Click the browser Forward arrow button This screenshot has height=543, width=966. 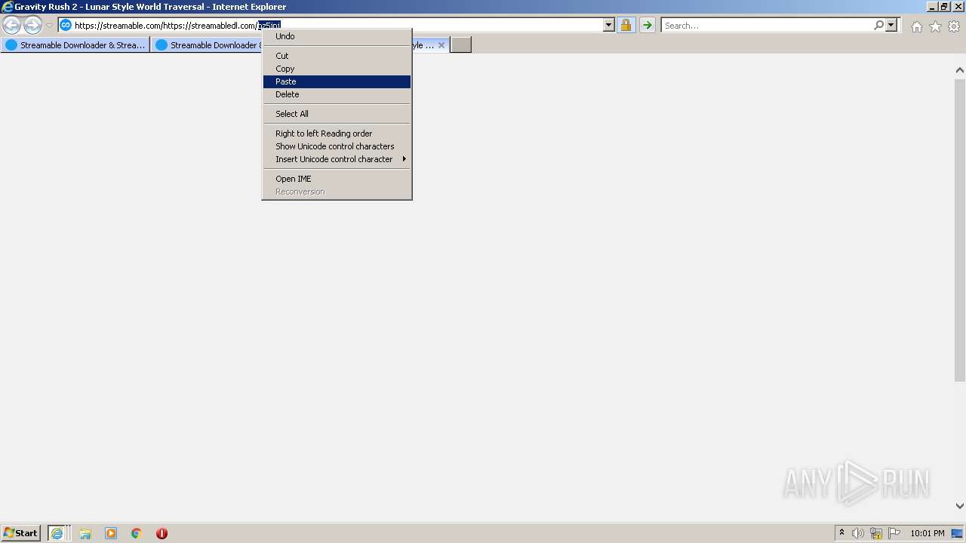point(32,25)
